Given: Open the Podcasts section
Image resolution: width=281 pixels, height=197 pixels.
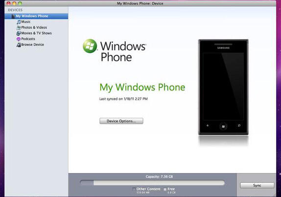Looking at the screenshot, I should click(28, 39).
